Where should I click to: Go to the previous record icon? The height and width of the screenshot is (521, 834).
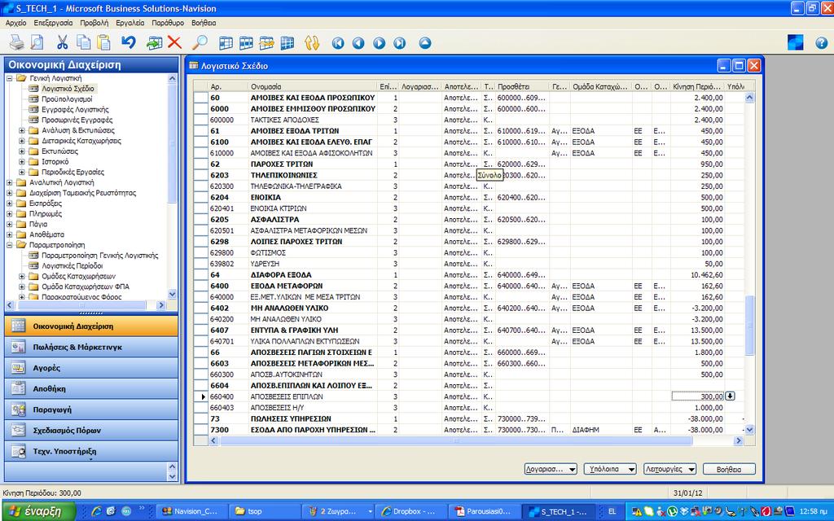pos(358,43)
